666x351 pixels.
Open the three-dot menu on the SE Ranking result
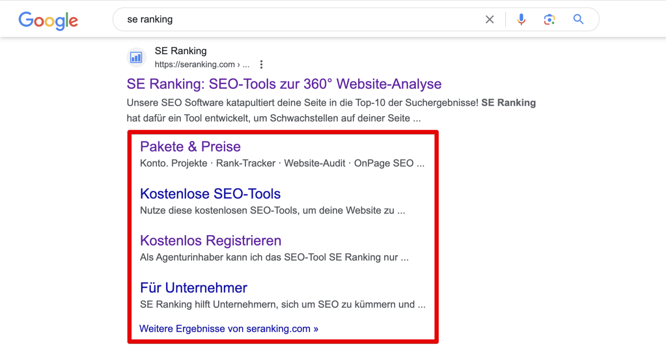point(261,64)
